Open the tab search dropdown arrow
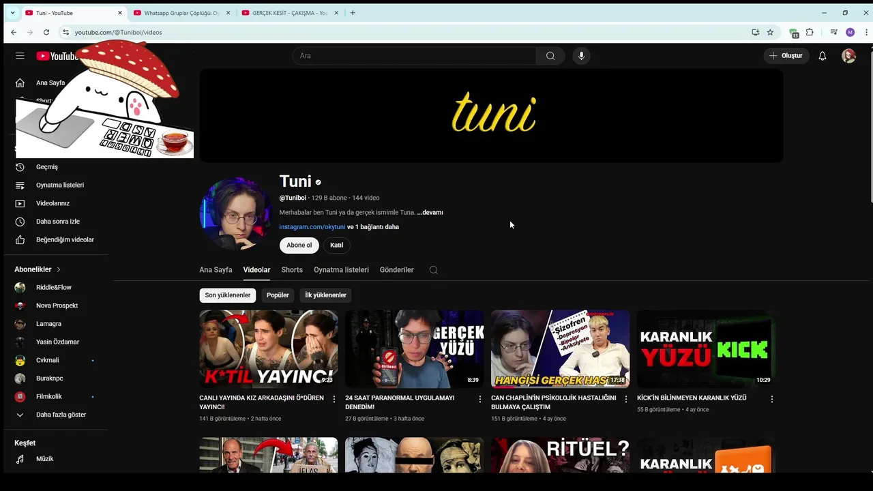The image size is (873, 491). [x=12, y=13]
